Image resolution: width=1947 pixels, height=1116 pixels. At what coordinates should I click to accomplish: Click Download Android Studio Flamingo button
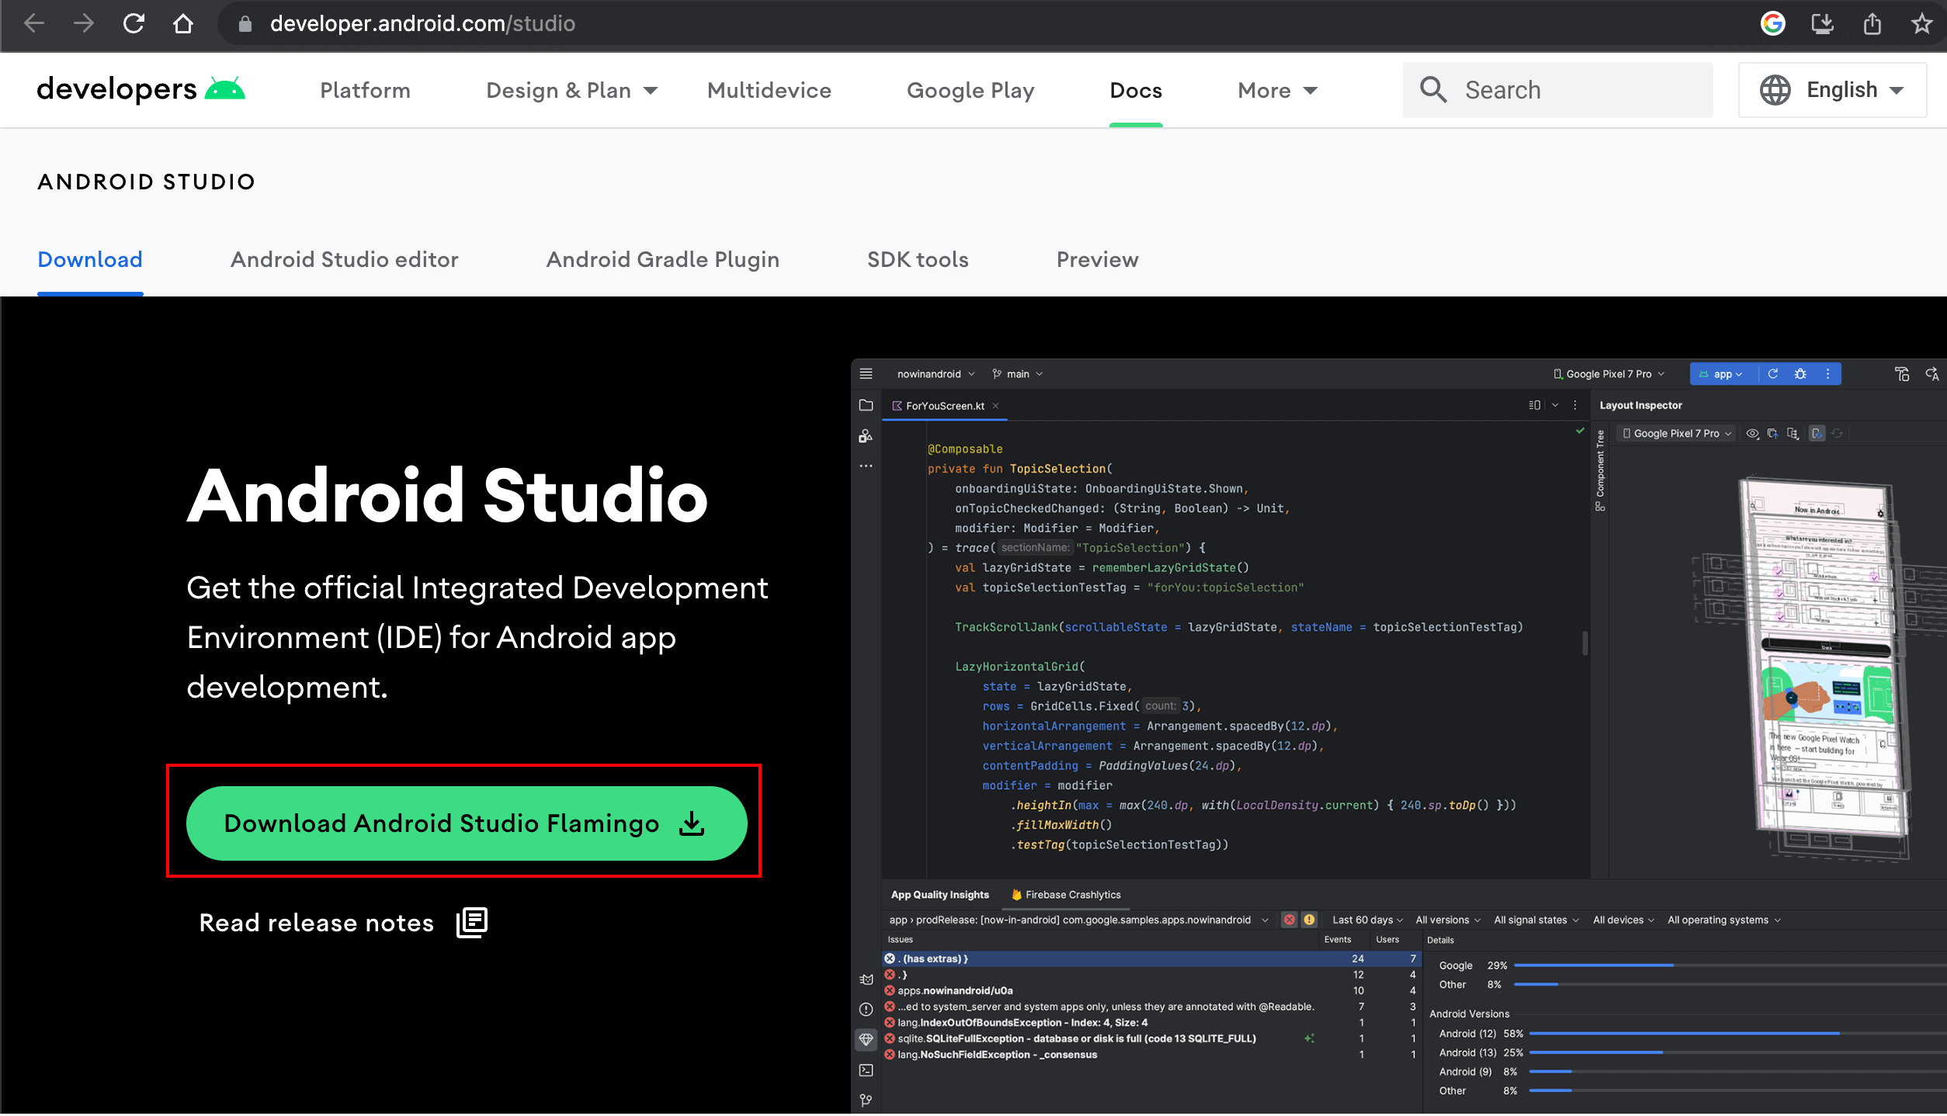pos(466,823)
